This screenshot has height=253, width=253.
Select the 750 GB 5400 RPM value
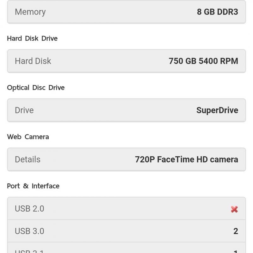click(x=203, y=61)
